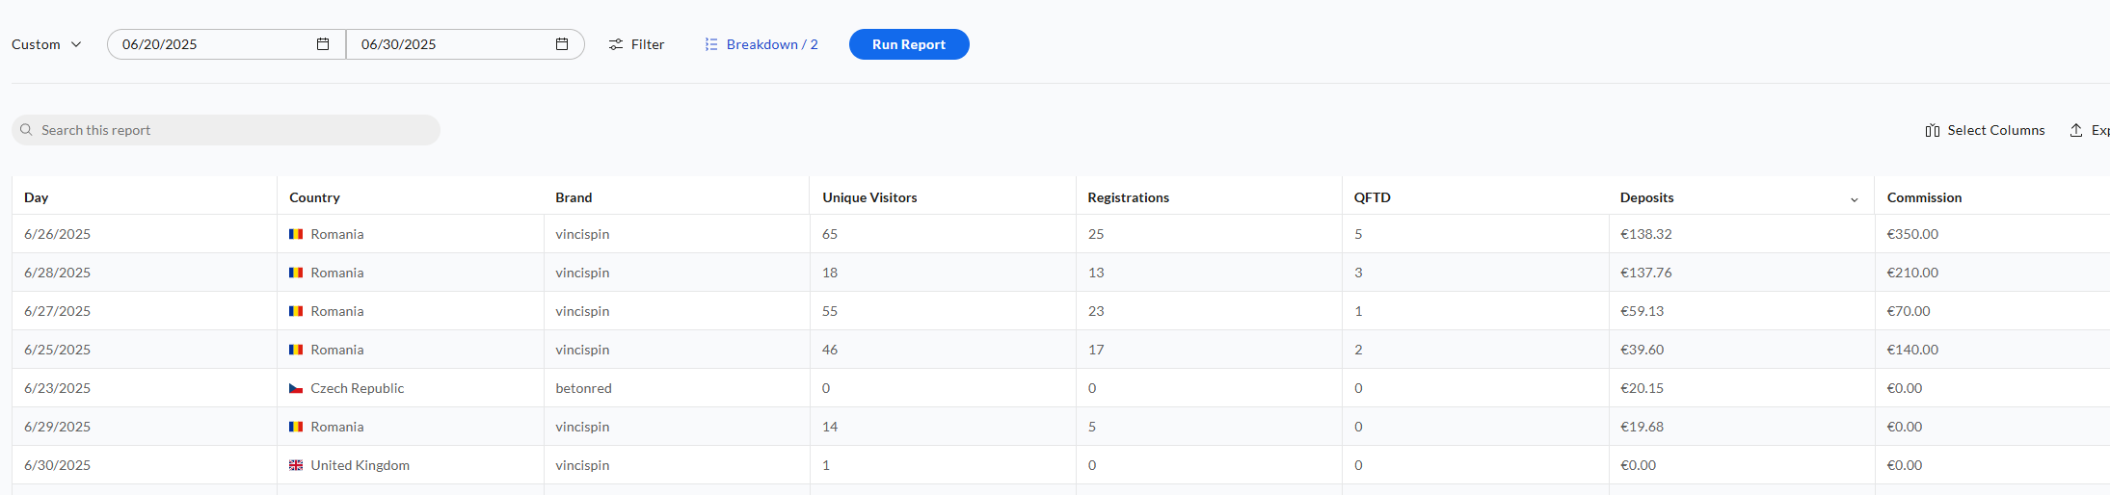Sort by the Registrations column header
This screenshot has height=495, width=2110.
click(x=1128, y=197)
